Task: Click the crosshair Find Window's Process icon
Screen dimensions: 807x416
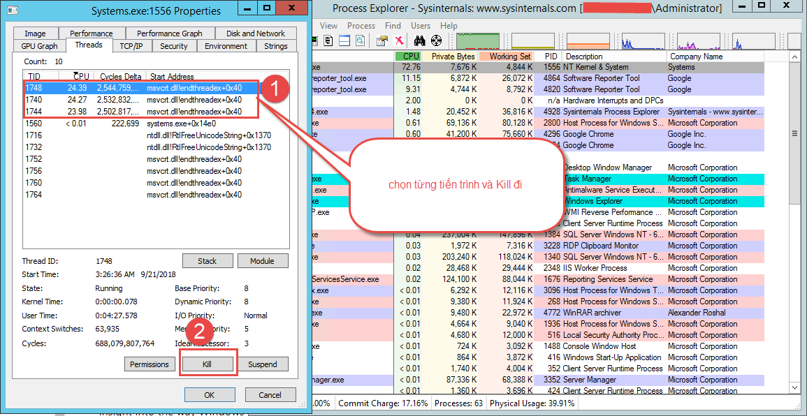Action: coord(437,40)
